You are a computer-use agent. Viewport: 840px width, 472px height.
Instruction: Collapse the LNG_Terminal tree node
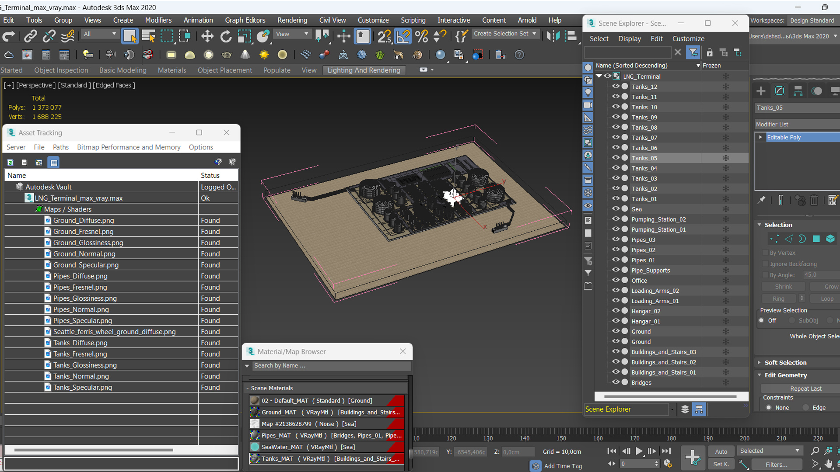[x=599, y=76]
